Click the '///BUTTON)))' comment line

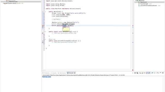click(x=56, y=19)
